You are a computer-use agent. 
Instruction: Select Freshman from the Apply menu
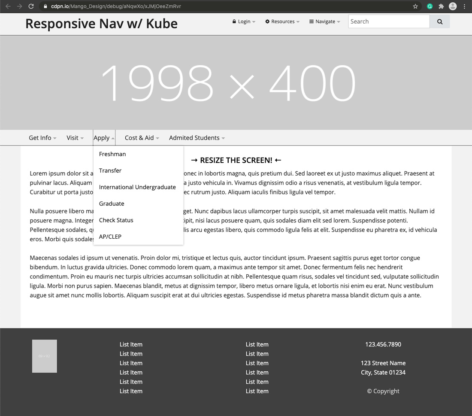(112, 154)
